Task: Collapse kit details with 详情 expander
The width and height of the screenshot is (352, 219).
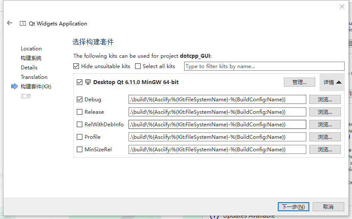Action: (332, 82)
